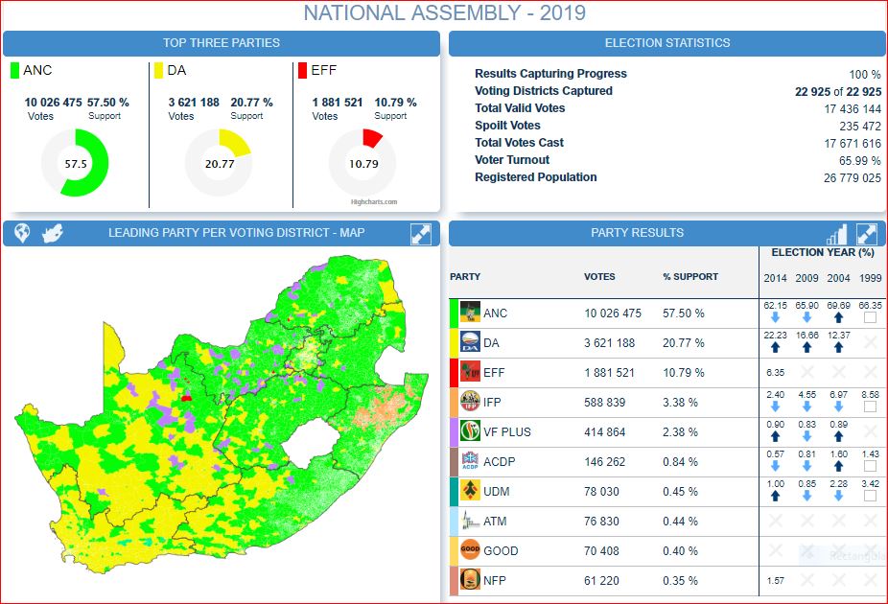888x604 pixels.
Task: Tick the ANC 1999 checkbox
Action: [x=870, y=317]
